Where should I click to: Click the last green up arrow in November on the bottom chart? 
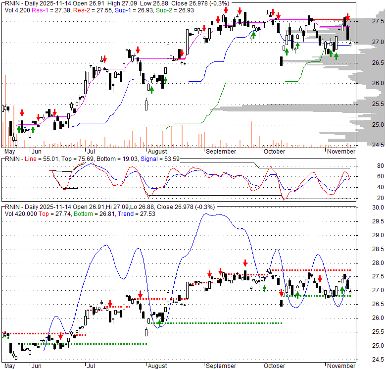coord(342,290)
